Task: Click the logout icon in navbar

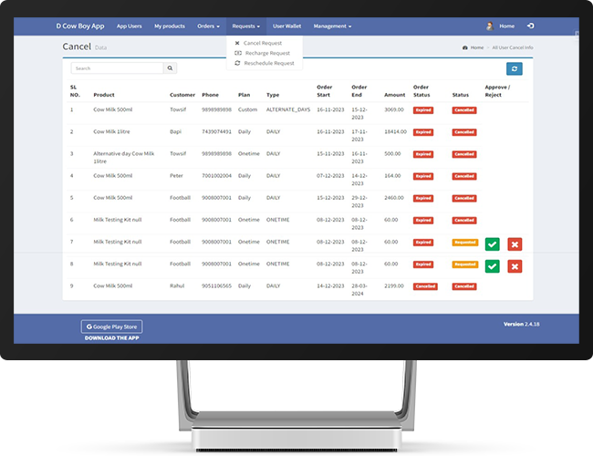Action: 531,26
